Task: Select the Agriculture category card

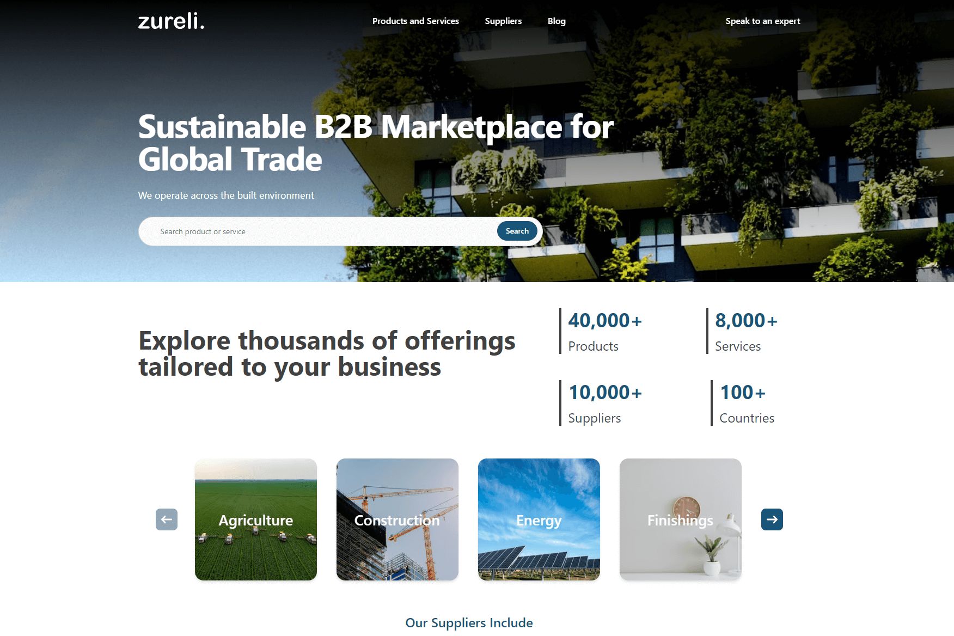Action: tap(255, 519)
